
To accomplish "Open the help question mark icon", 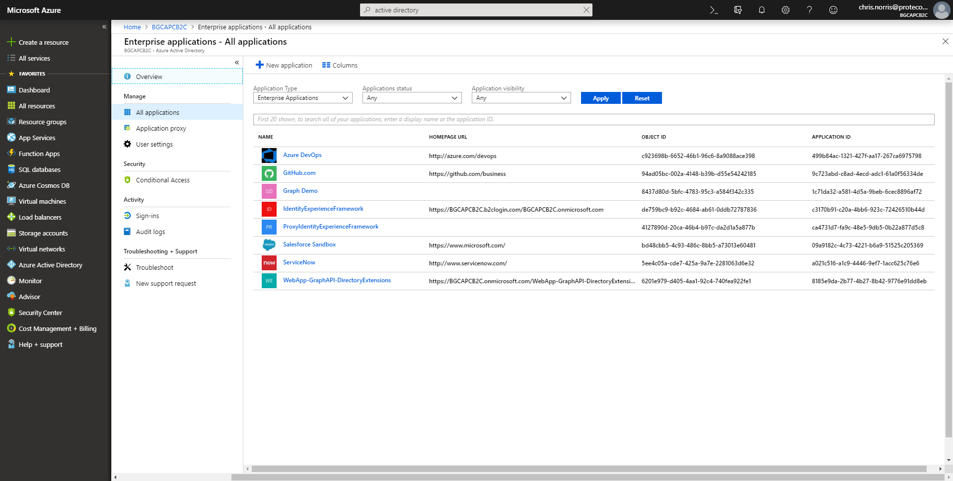I will click(x=809, y=10).
